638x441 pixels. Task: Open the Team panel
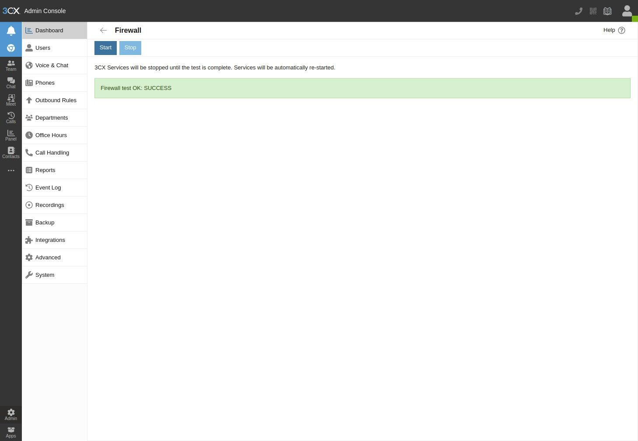tap(11, 65)
